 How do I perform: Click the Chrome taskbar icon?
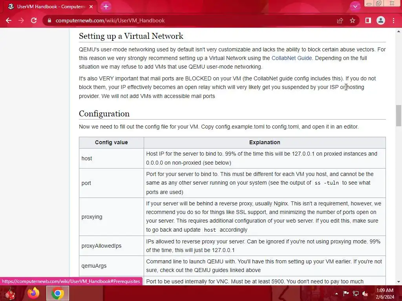click(58, 293)
